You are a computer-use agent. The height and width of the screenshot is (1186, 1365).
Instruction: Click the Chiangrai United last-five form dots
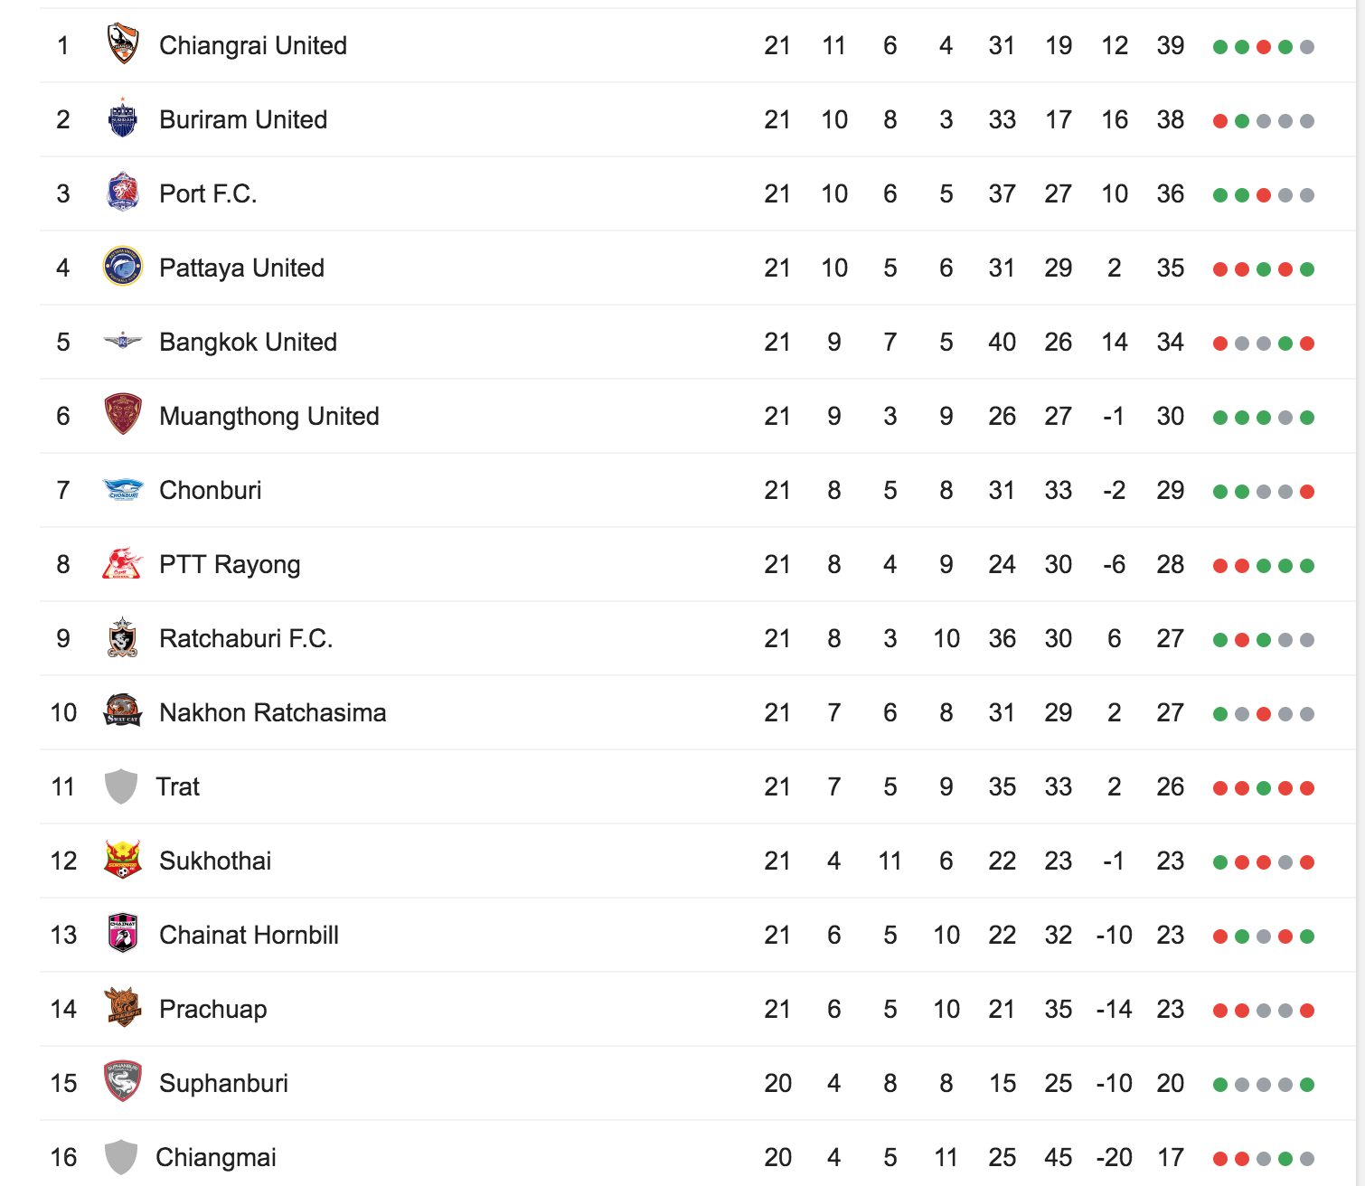point(1263,47)
